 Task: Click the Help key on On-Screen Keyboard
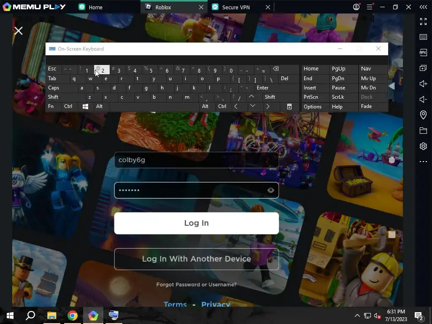[x=343, y=107]
